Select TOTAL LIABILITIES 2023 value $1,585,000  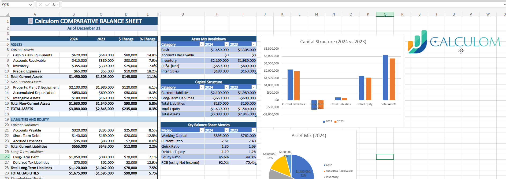(101, 173)
